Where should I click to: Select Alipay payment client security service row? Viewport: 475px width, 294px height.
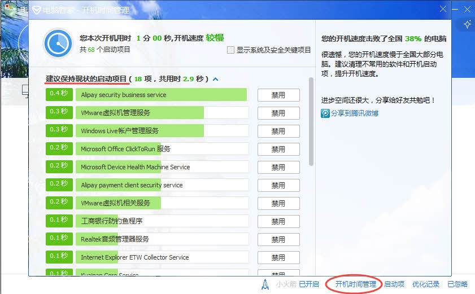click(x=162, y=185)
